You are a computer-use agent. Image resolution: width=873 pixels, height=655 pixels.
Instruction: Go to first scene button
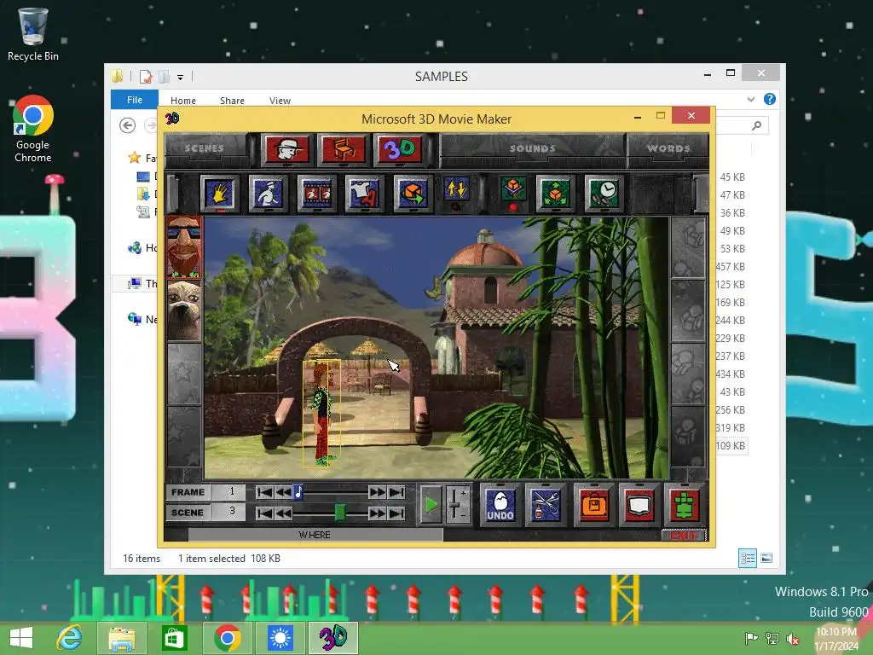pos(265,513)
